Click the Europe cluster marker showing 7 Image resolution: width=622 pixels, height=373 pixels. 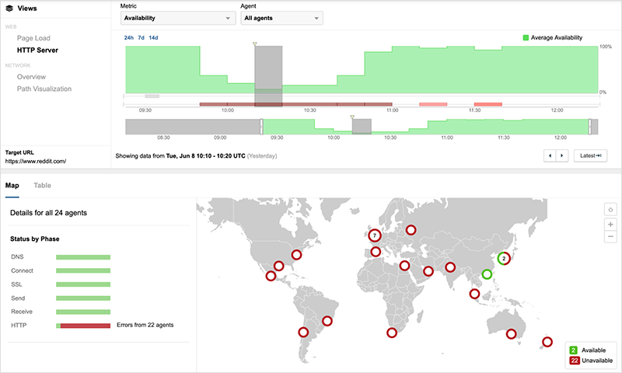[375, 235]
